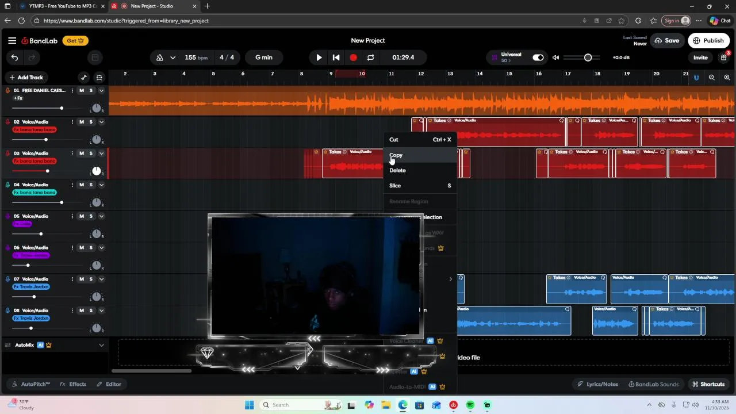Screen dimensions: 736x414
Task: Expand track 03 with its chevron
Action: [101, 154]
